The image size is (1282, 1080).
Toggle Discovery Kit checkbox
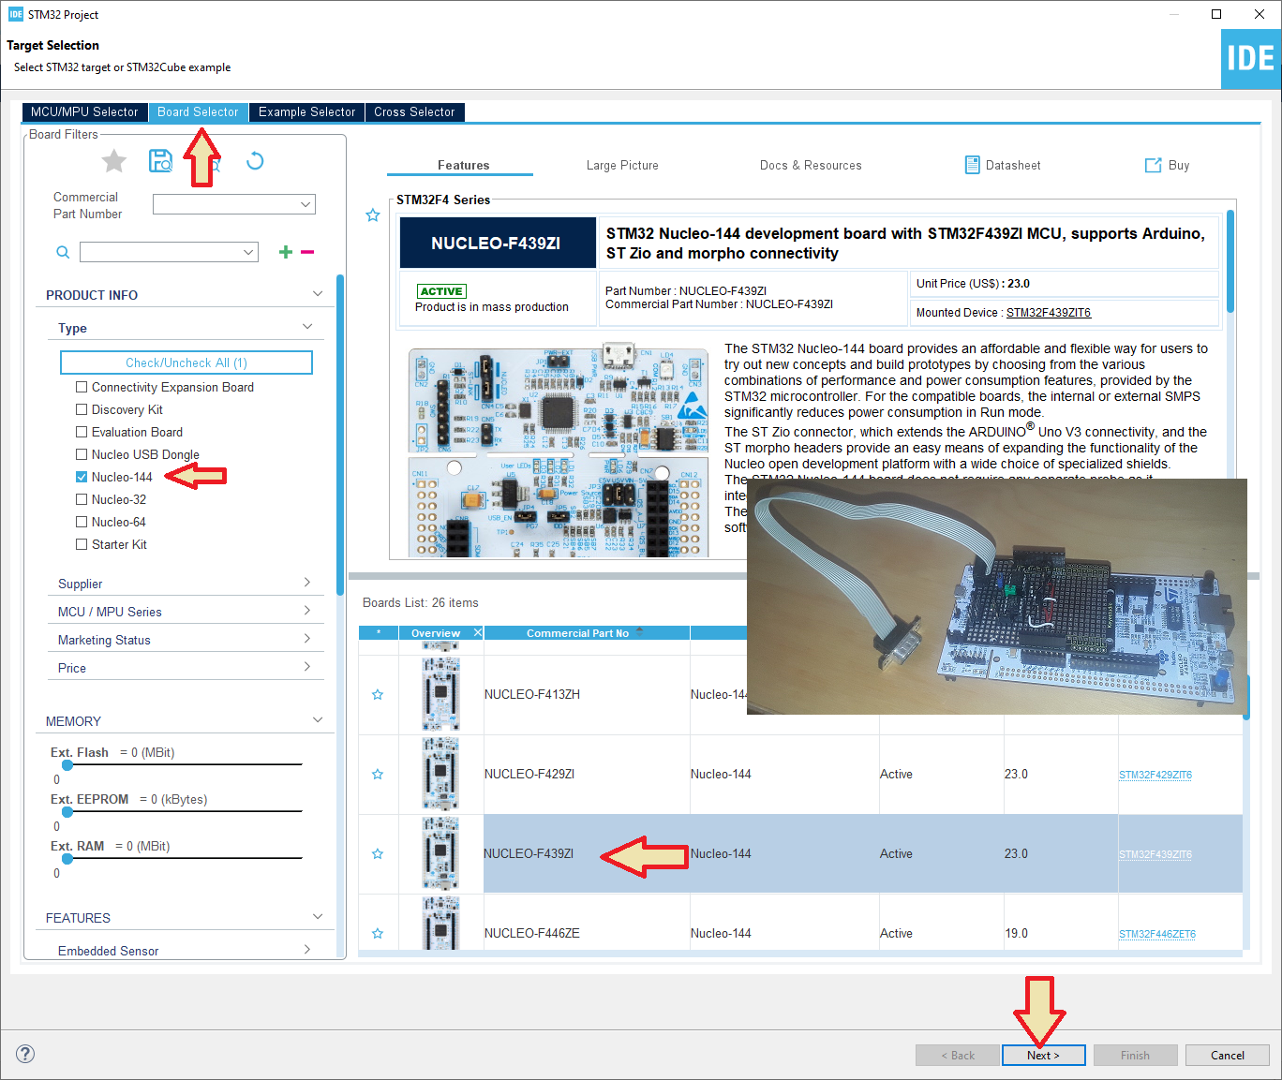tap(82, 409)
